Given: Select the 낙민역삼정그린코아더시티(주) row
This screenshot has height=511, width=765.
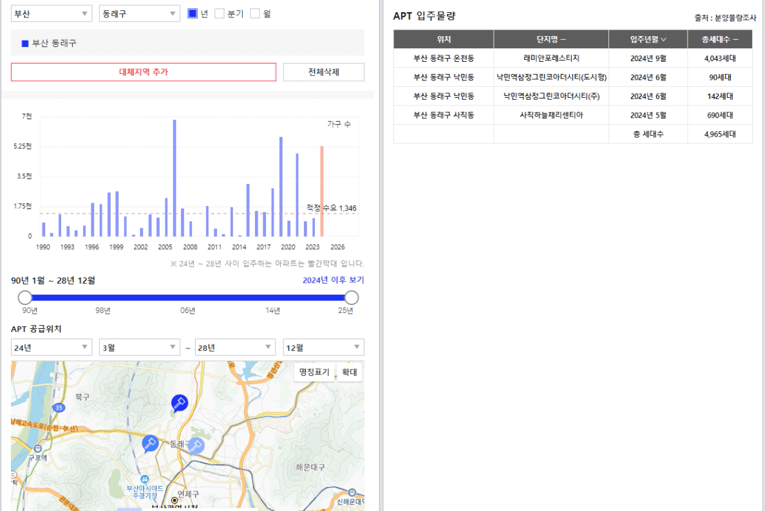Looking at the screenshot, I should click(572, 97).
